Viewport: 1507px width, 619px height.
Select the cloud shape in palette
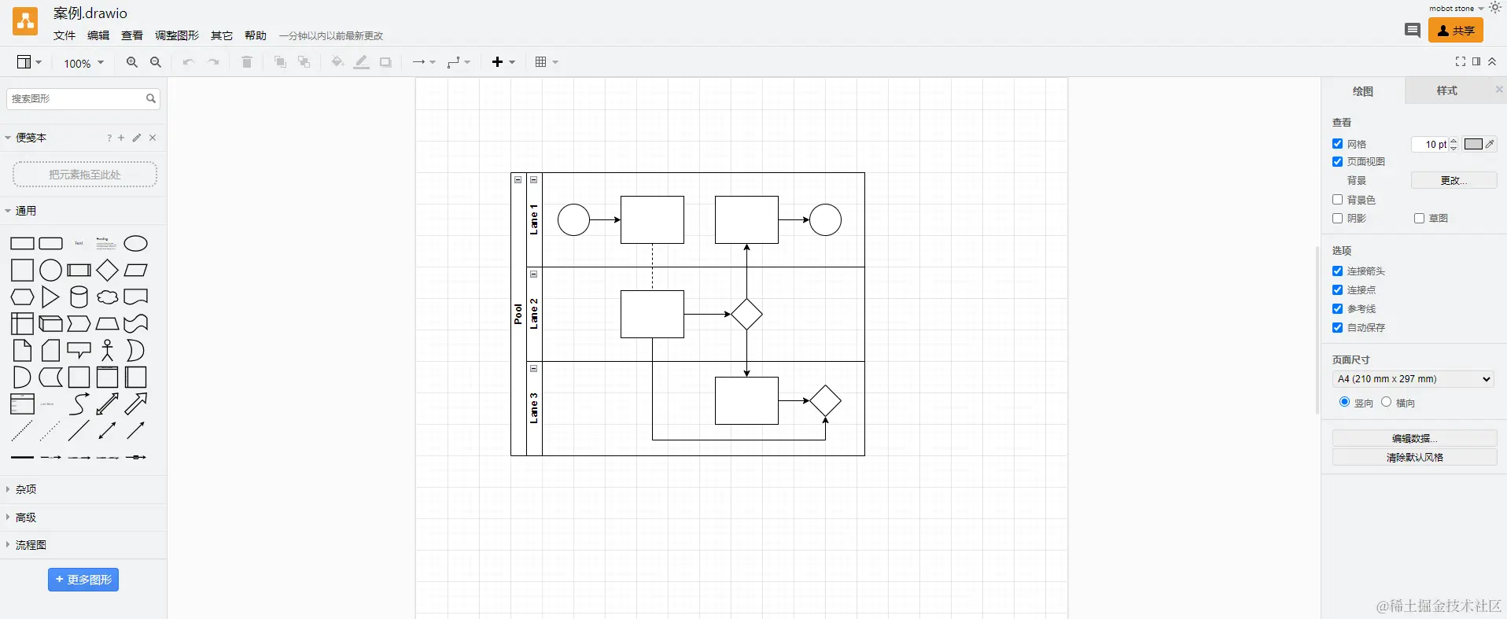pos(108,297)
